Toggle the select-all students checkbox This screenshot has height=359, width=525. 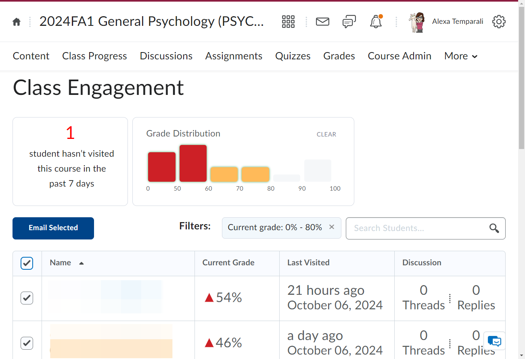[27, 263]
